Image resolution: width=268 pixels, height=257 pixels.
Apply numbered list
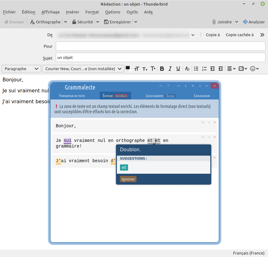click(x=204, y=69)
